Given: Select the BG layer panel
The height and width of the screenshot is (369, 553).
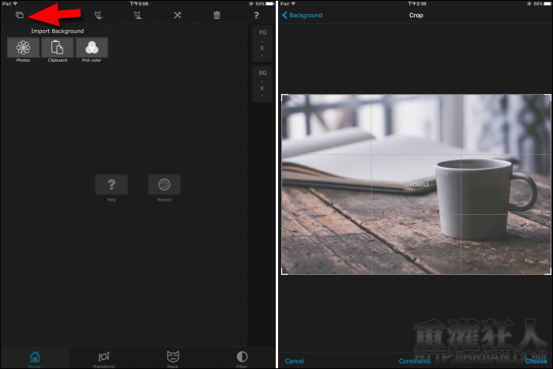Looking at the screenshot, I should pyautogui.click(x=262, y=83).
